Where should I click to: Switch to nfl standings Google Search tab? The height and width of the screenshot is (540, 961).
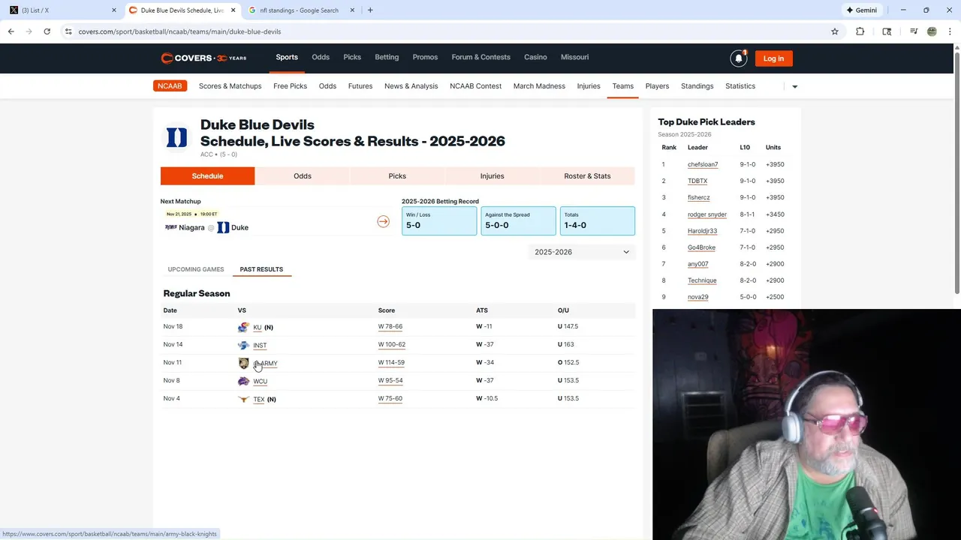coord(301,10)
